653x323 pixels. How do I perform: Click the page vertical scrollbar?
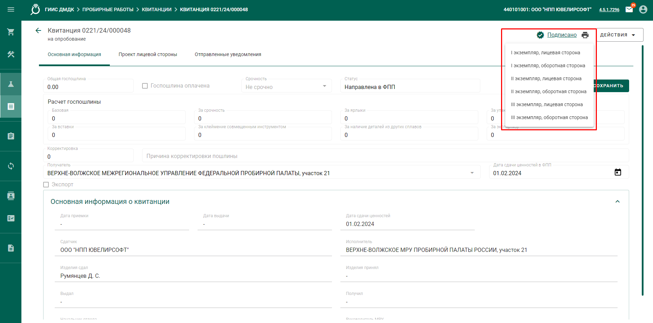(x=642, y=170)
